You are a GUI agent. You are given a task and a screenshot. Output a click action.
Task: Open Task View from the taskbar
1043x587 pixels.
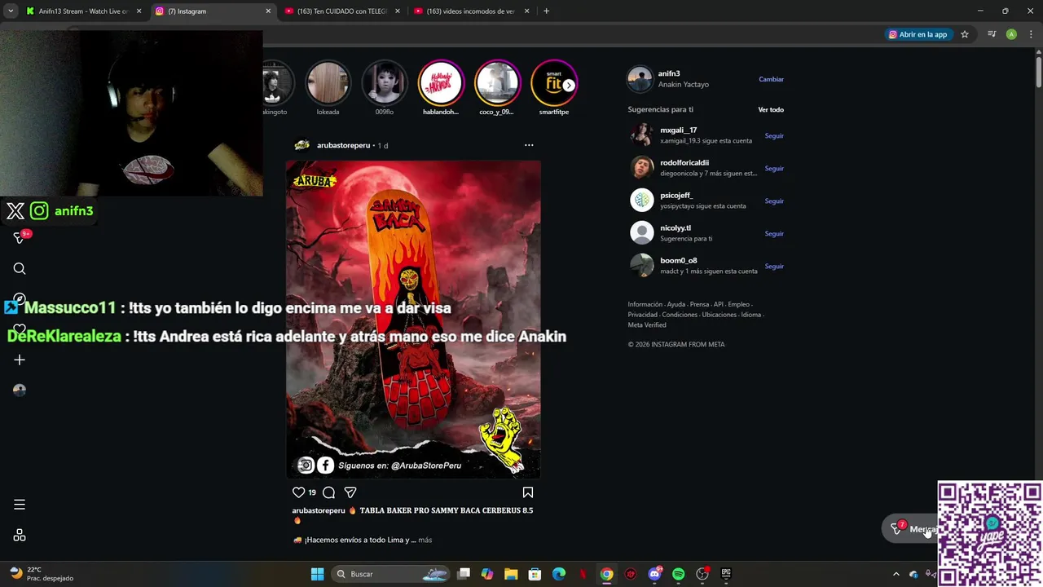[x=464, y=574]
